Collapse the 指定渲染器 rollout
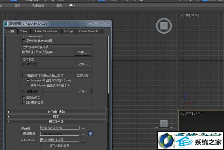224x150 pixels. [x=56, y=121]
